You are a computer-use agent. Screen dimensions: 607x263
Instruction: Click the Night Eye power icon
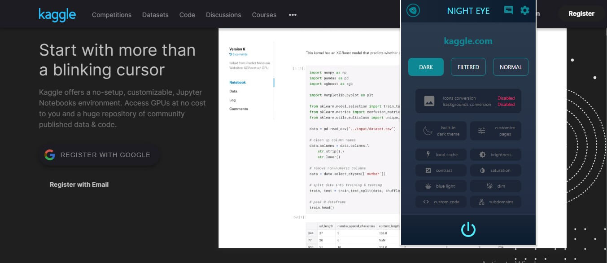(x=468, y=229)
